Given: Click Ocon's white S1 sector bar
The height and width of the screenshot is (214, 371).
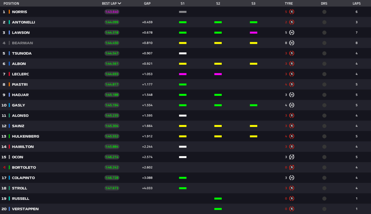Looking at the screenshot, I should tap(183, 157).
